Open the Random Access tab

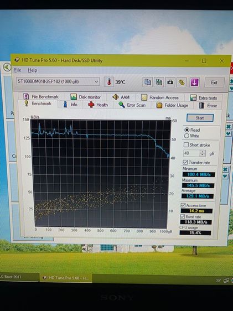pyautogui.click(x=160, y=97)
